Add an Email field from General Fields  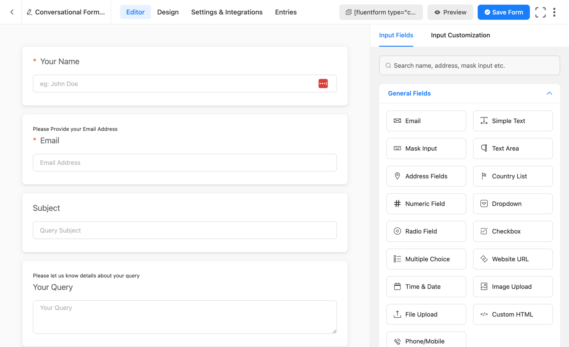426,121
